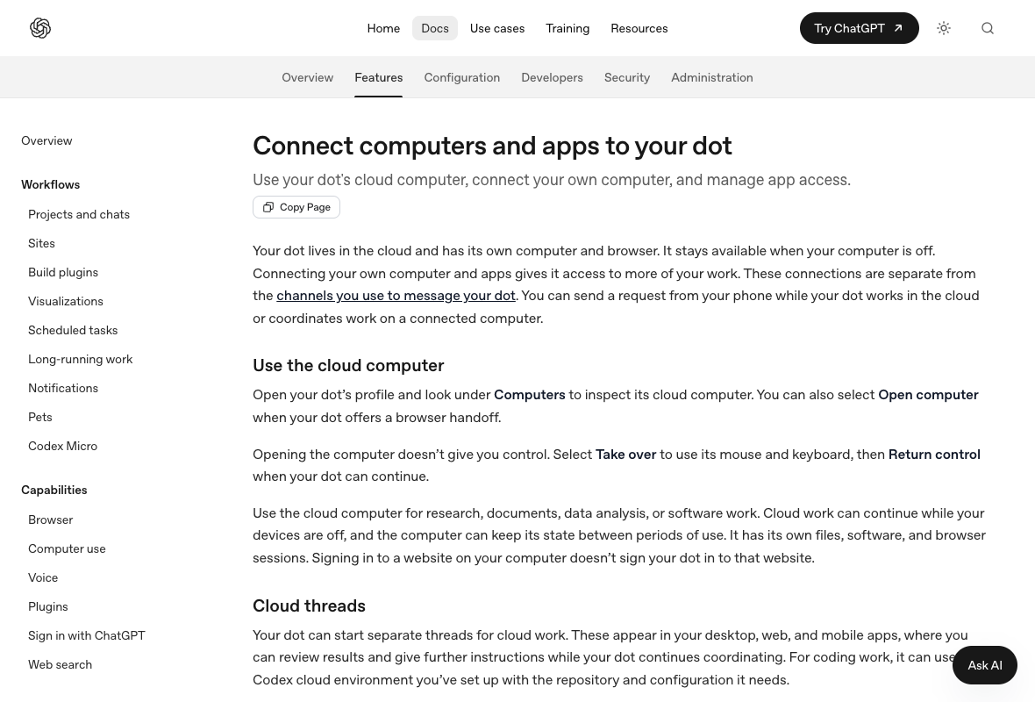This screenshot has width=1035, height=702.
Task: Click the OpenAI logo icon
Action: 40,28
